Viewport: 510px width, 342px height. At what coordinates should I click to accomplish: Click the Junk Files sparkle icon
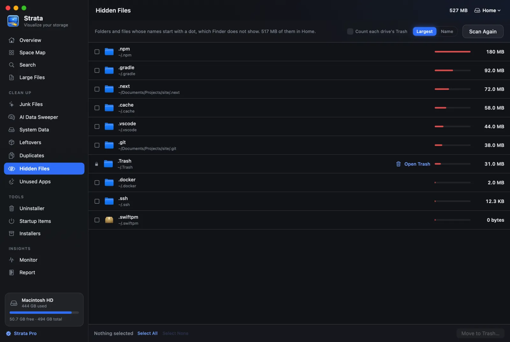point(11,104)
